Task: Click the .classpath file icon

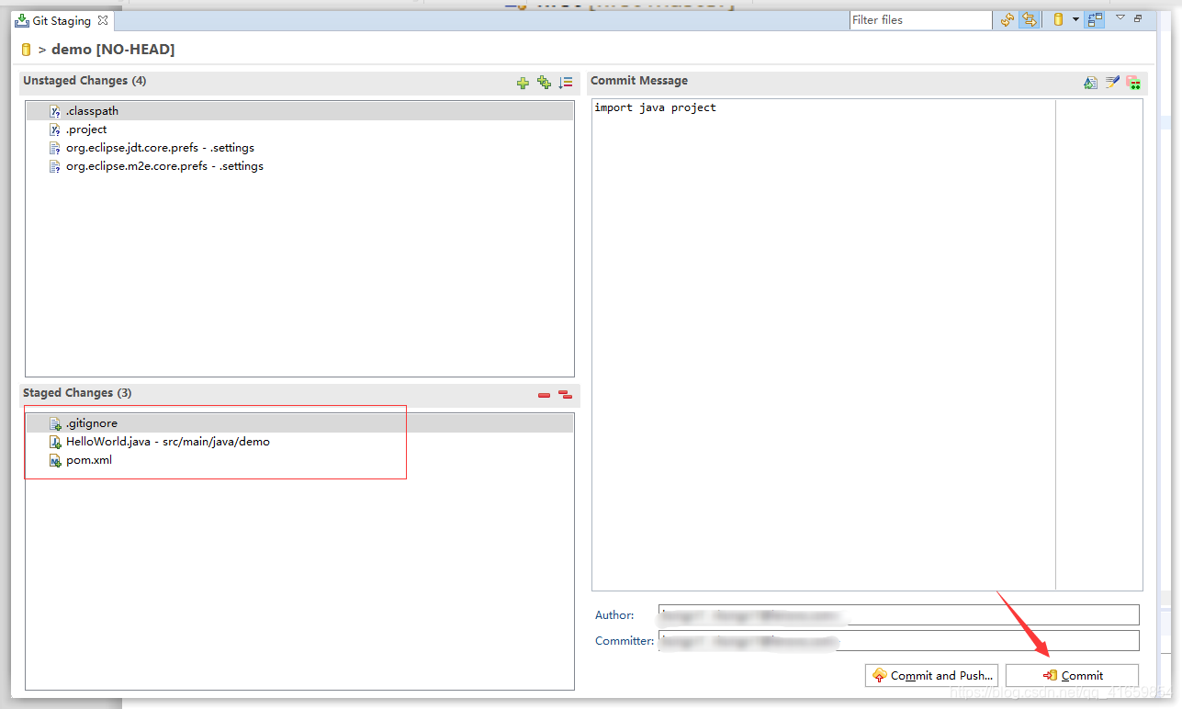Action: 55,111
